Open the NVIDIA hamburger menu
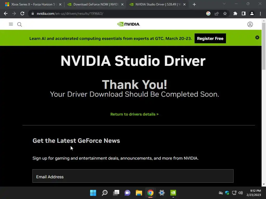 [11, 24]
